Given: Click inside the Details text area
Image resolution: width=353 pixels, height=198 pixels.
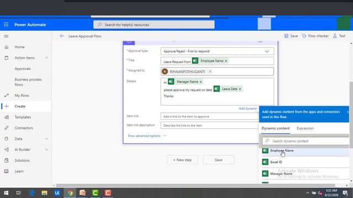Looking at the screenshot, I should [x=217, y=92].
